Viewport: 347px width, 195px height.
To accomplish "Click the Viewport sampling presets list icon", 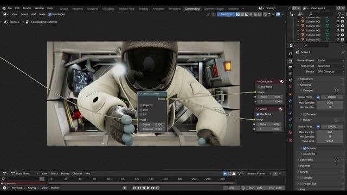I will click(x=337, y=90).
